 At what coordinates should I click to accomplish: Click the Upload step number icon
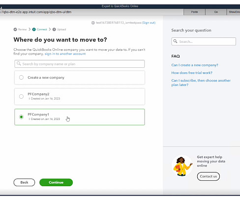point(54,29)
